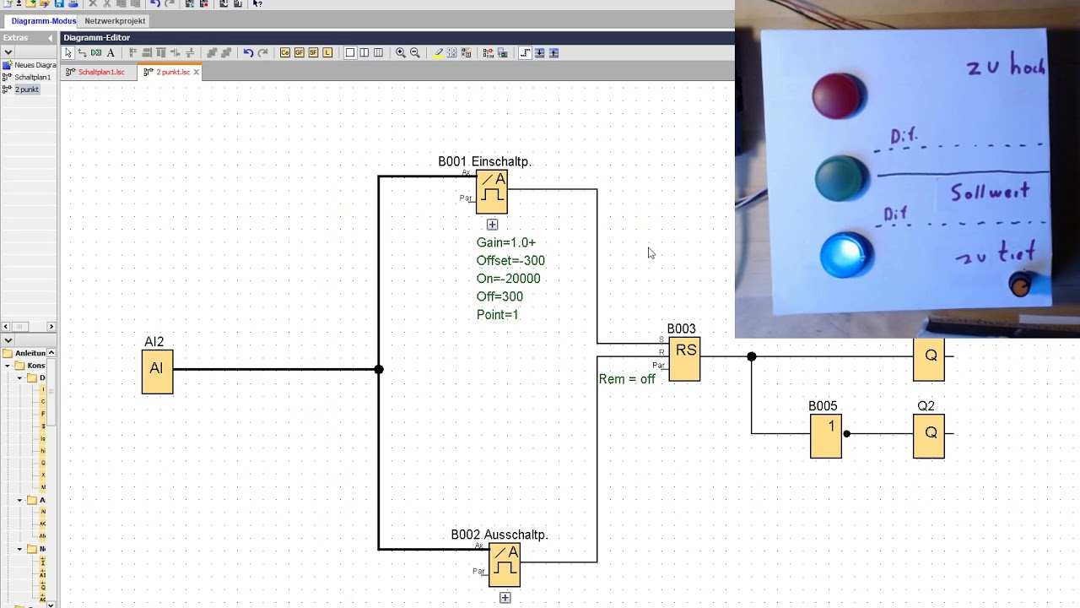Pick the text annotation tool
The height and width of the screenshot is (608, 1080).
(111, 53)
